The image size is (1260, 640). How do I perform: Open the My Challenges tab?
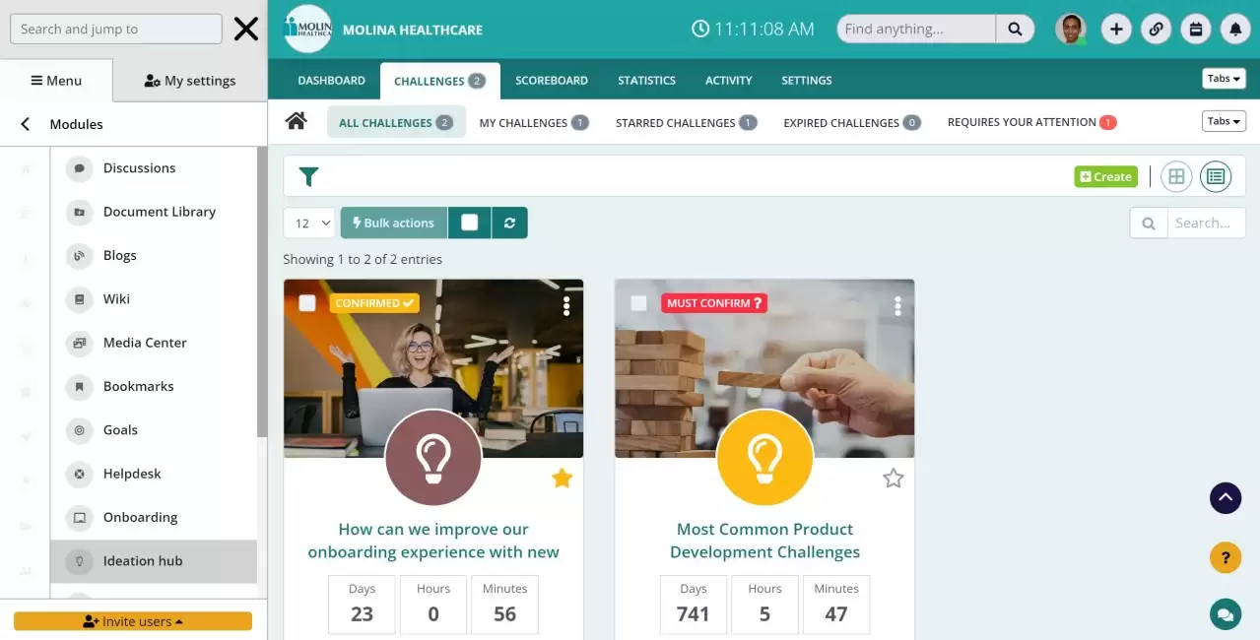pos(534,122)
